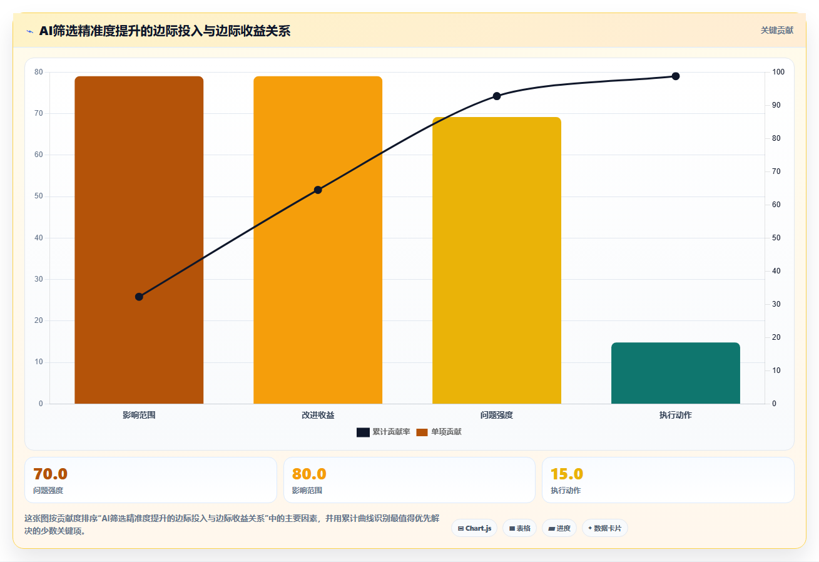Image resolution: width=819 pixels, height=562 pixels.
Task: Click the dark 累计贡献率 legend swatch
Action: pyautogui.click(x=363, y=432)
